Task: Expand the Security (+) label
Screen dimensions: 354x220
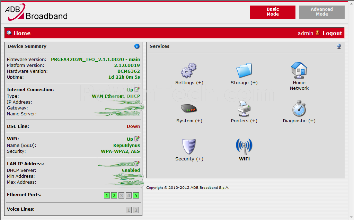Action: [x=189, y=159]
